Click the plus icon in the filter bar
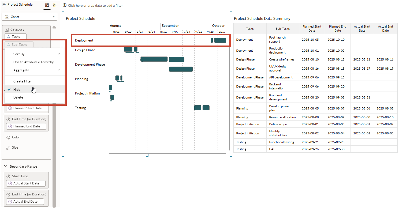 (x=64, y=5)
